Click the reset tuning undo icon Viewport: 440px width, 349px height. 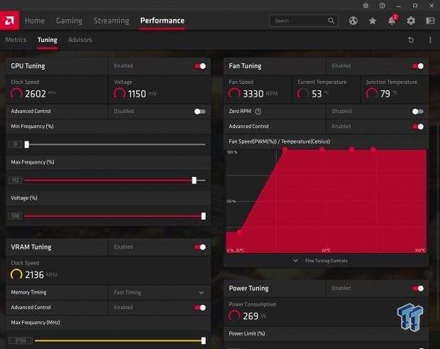[x=411, y=40]
